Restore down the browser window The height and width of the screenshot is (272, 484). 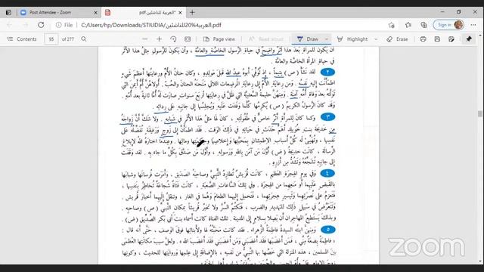(x=459, y=12)
